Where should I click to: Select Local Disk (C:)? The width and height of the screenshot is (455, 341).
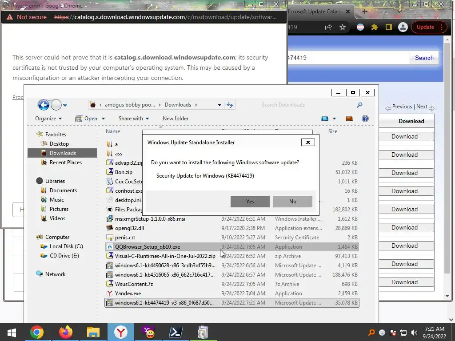coord(66,246)
